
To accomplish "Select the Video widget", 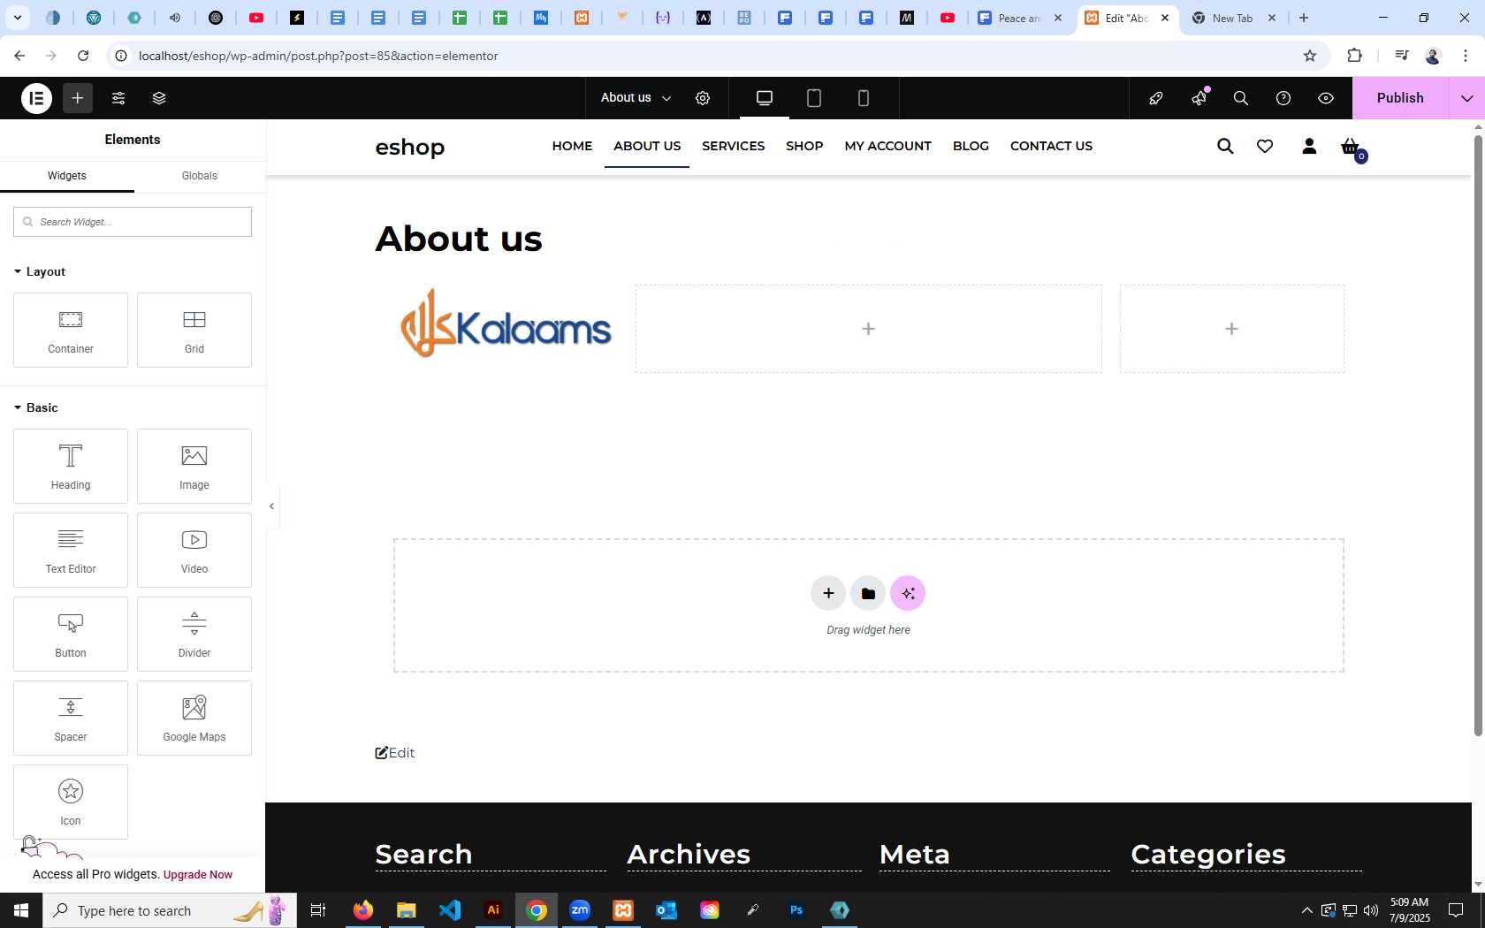I will click(x=194, y=550).
